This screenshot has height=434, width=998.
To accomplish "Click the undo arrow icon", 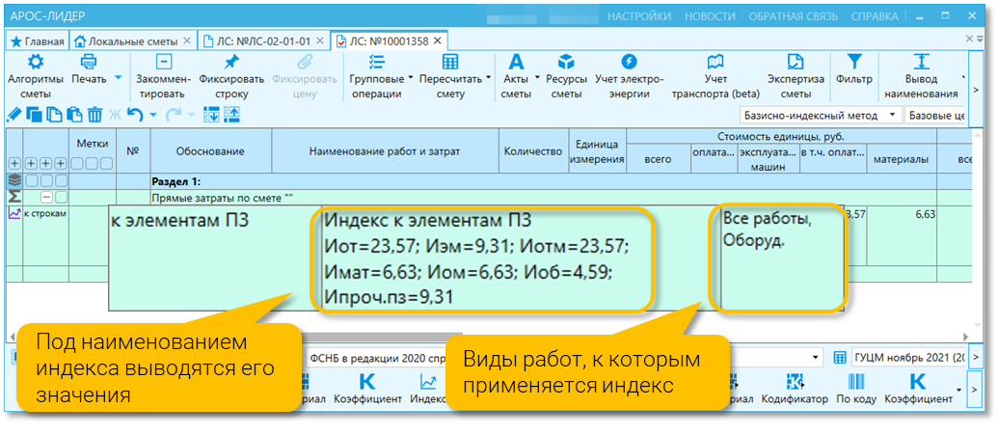I will click(x=134, y=115).
